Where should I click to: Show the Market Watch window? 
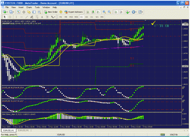click(19, 12)
